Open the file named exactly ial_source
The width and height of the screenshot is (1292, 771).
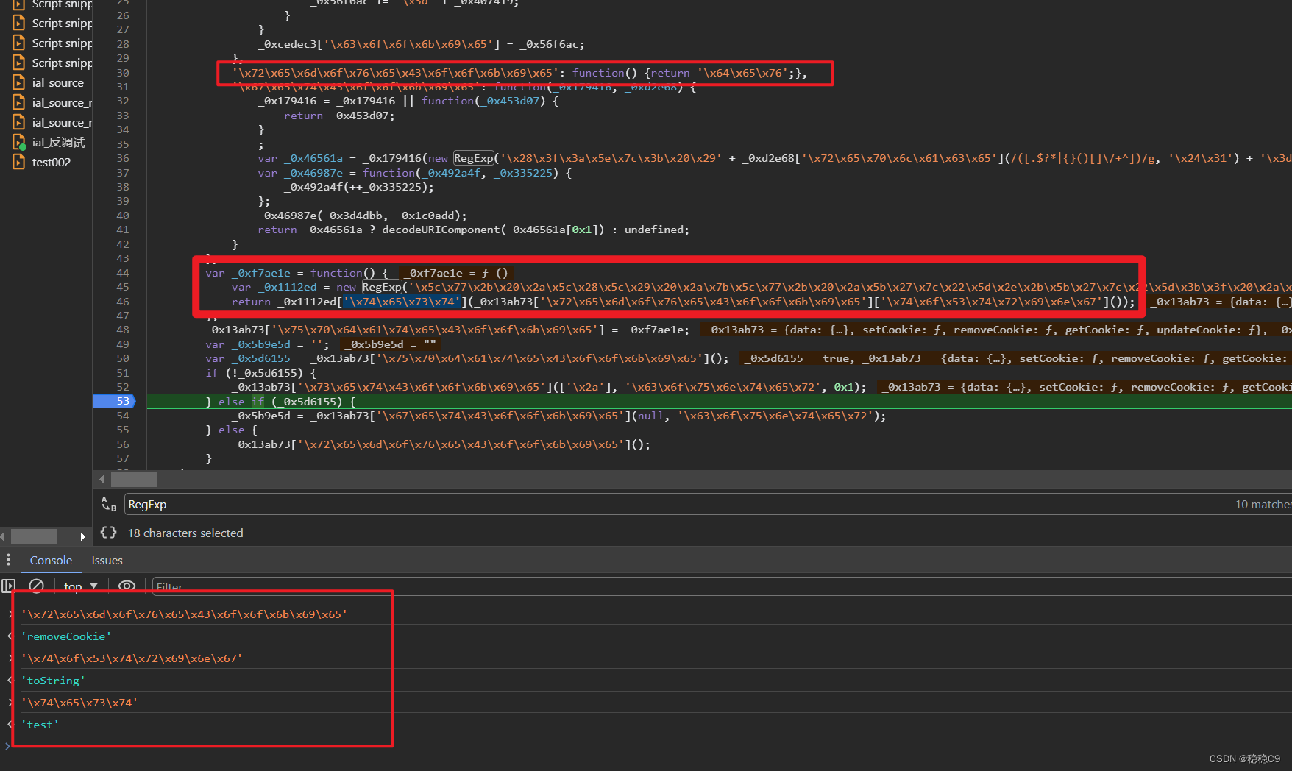pyautogui.click(x=57, y=82)
